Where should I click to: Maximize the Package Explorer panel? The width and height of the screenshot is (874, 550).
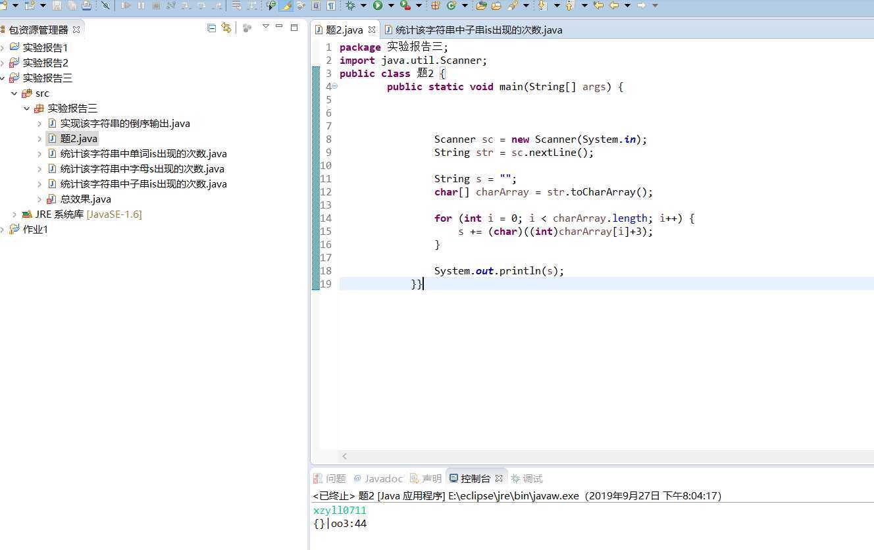[294, 27]
